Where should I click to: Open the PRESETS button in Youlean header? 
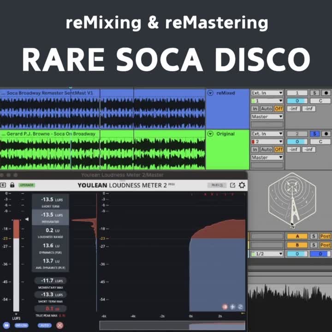(x=217, y=185)
